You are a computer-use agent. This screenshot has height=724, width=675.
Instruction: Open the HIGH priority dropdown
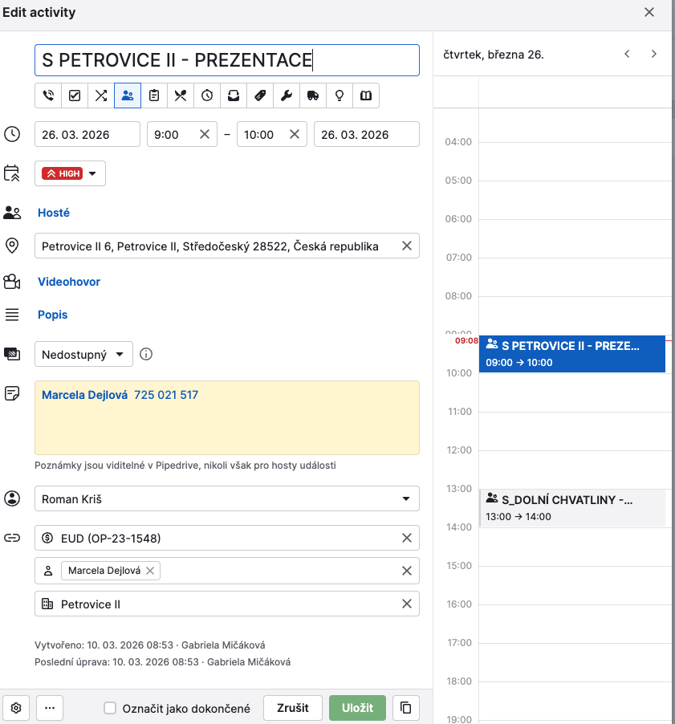(x=70, y=173)
